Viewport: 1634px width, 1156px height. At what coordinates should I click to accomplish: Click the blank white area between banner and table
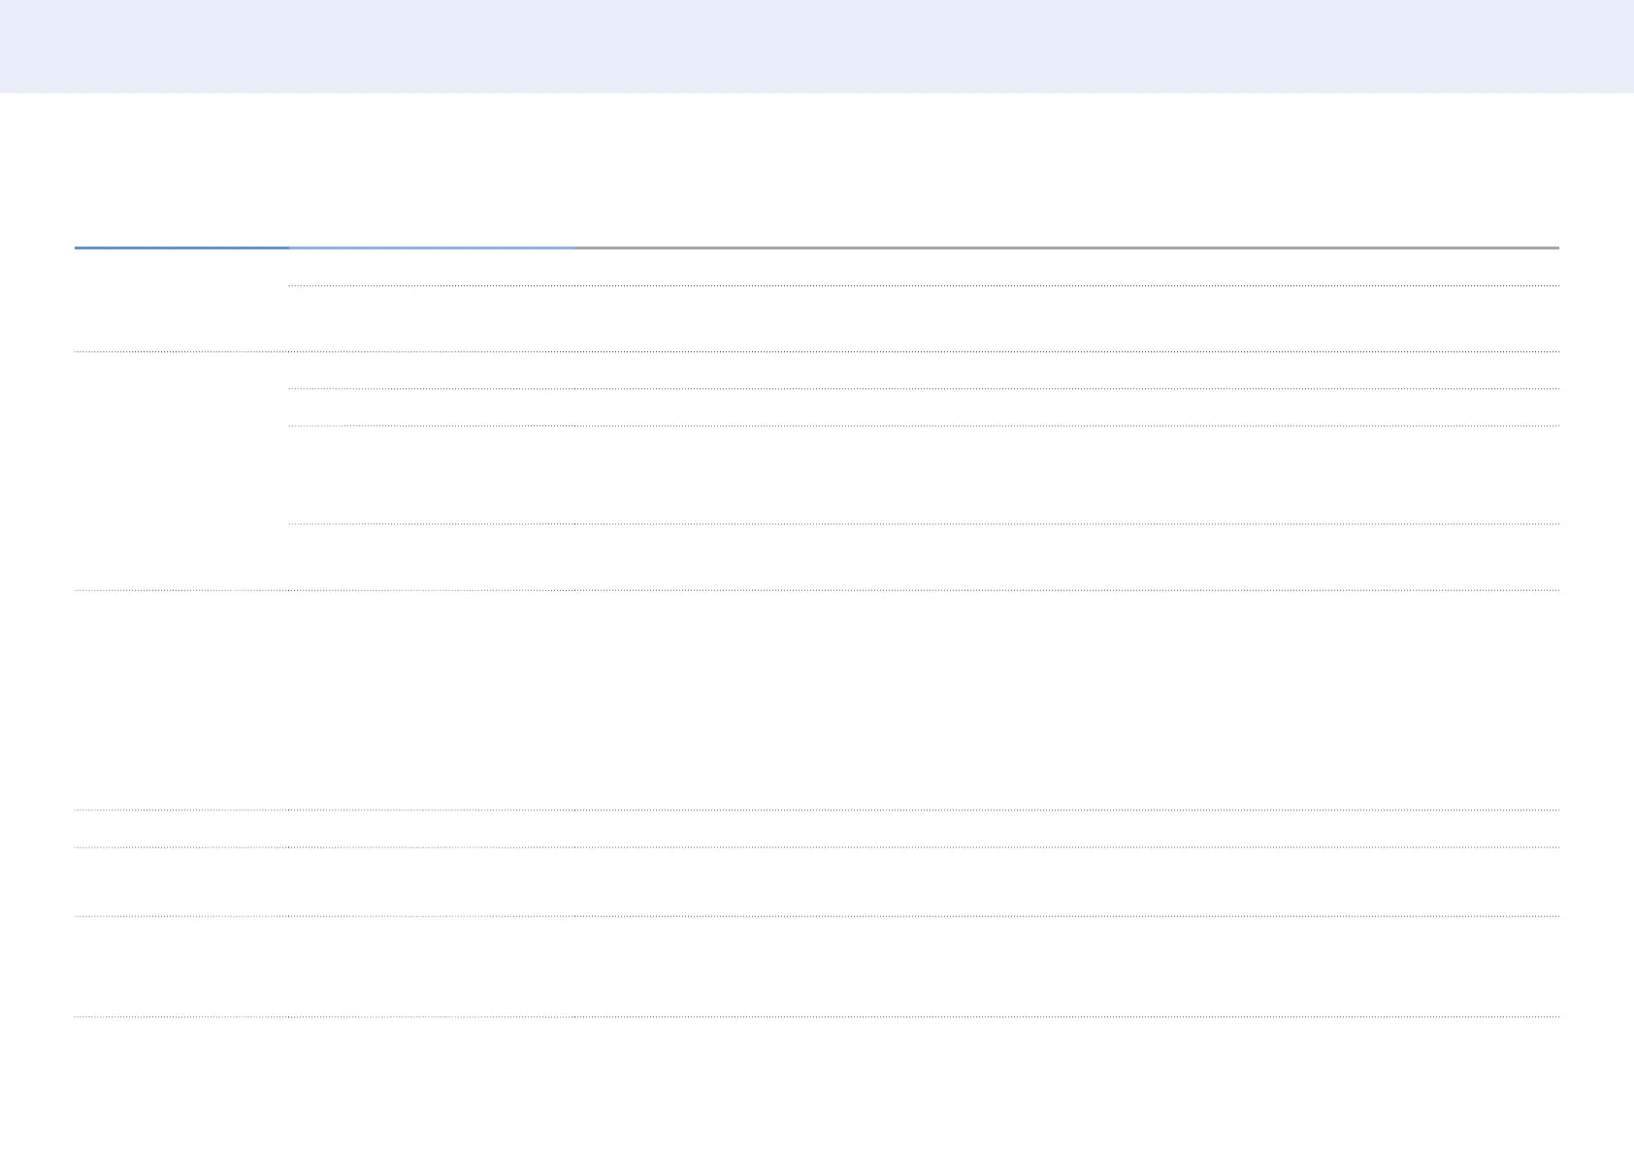[x=817, y=170]
